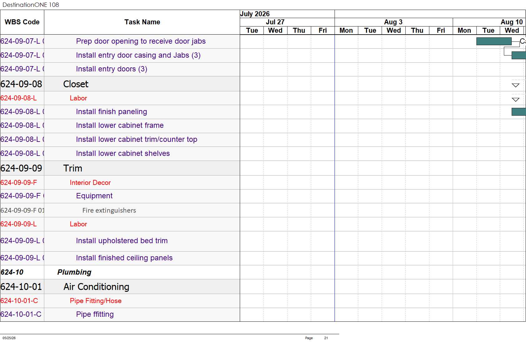Click the Fire extinguishers task name
The image size is (526, 342).
tap(109, 210)
